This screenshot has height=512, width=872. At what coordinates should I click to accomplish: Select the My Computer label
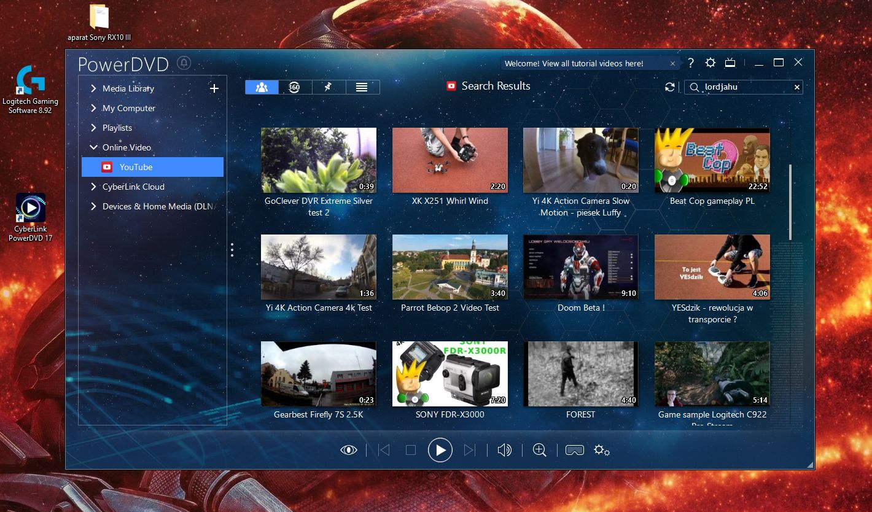click(129, 108)
